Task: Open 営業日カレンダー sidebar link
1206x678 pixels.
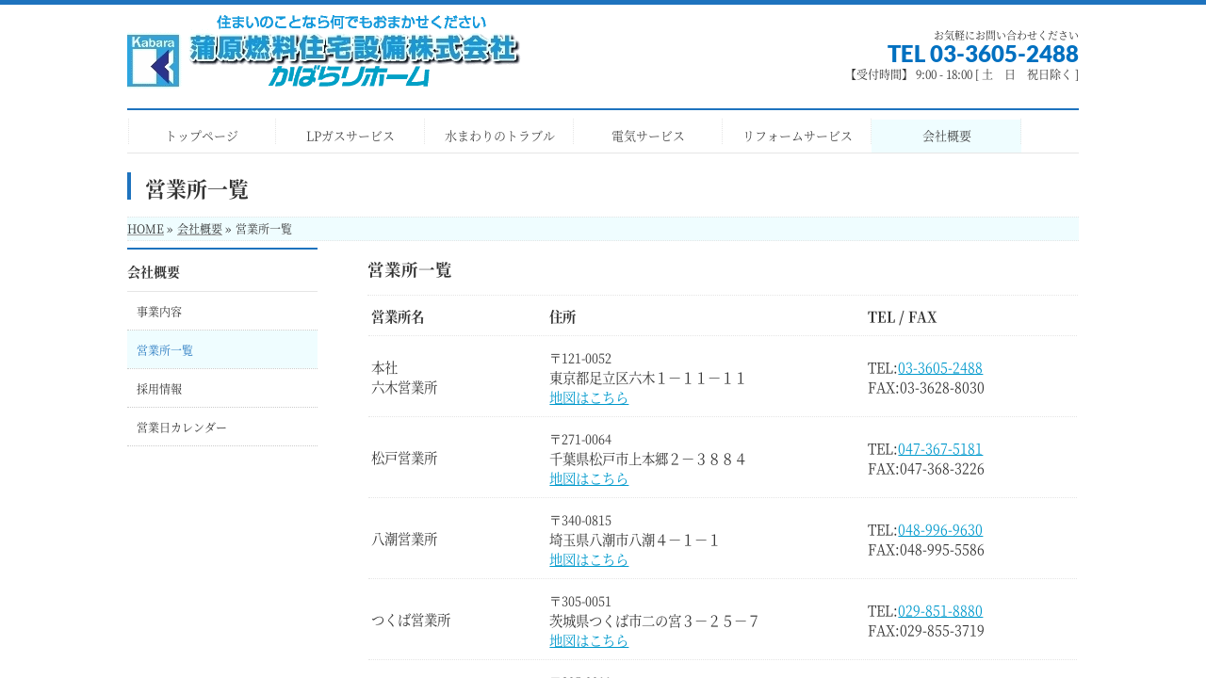Action: pyautogui.click(x=182, y=428)
